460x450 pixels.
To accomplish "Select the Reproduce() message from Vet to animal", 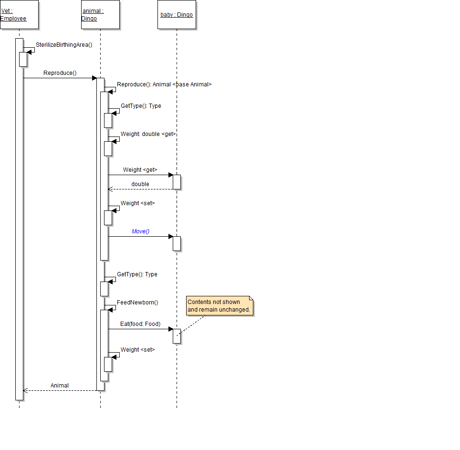I will click(x=60, y=73).
